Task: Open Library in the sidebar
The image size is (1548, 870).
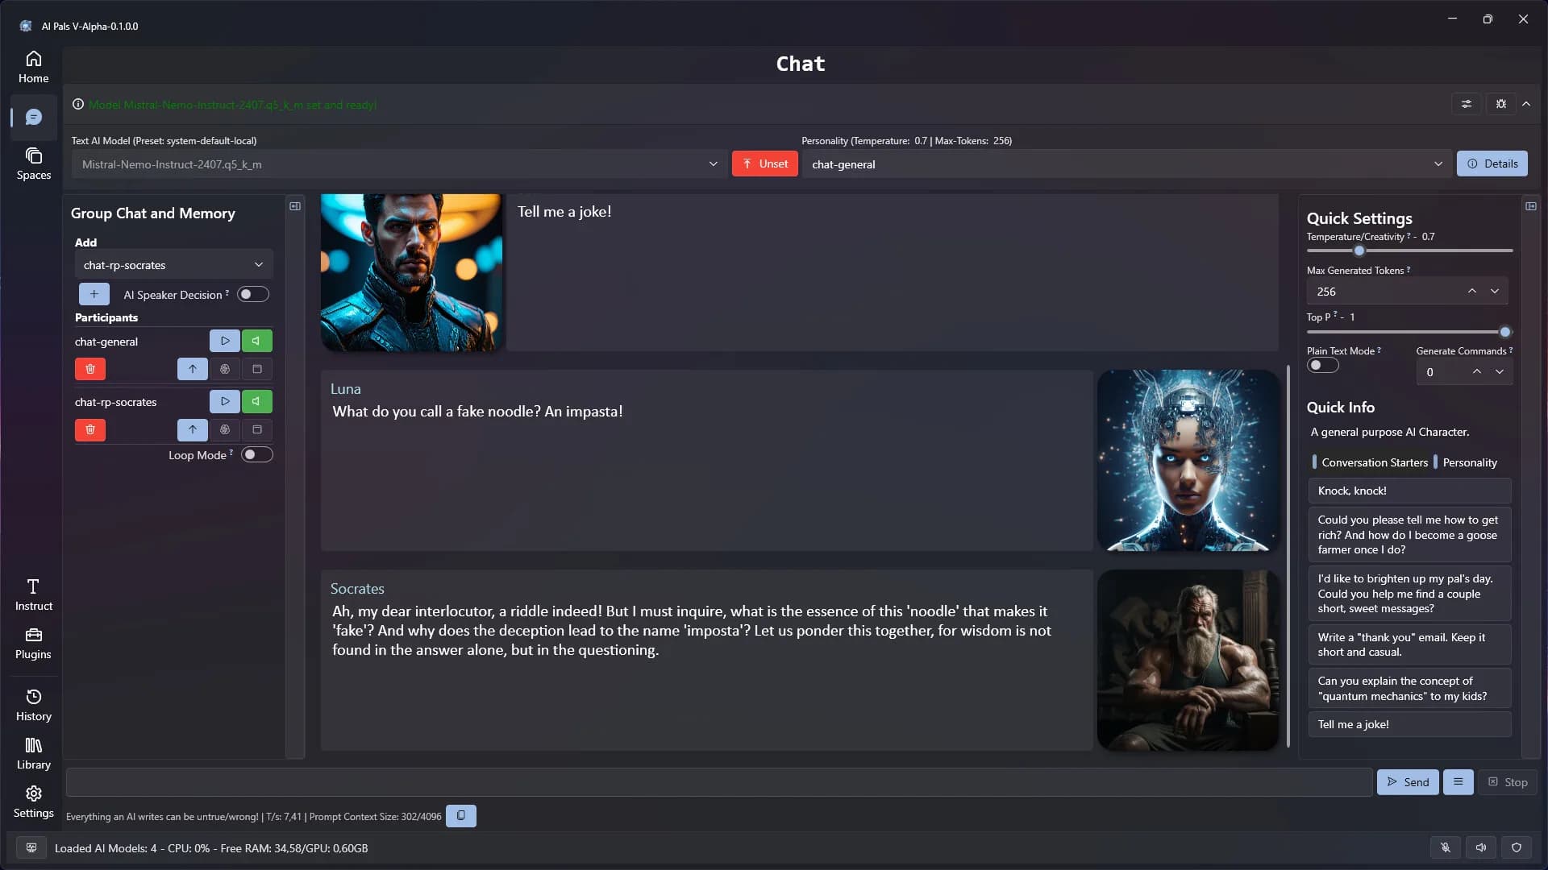Action: click(33, 753)
